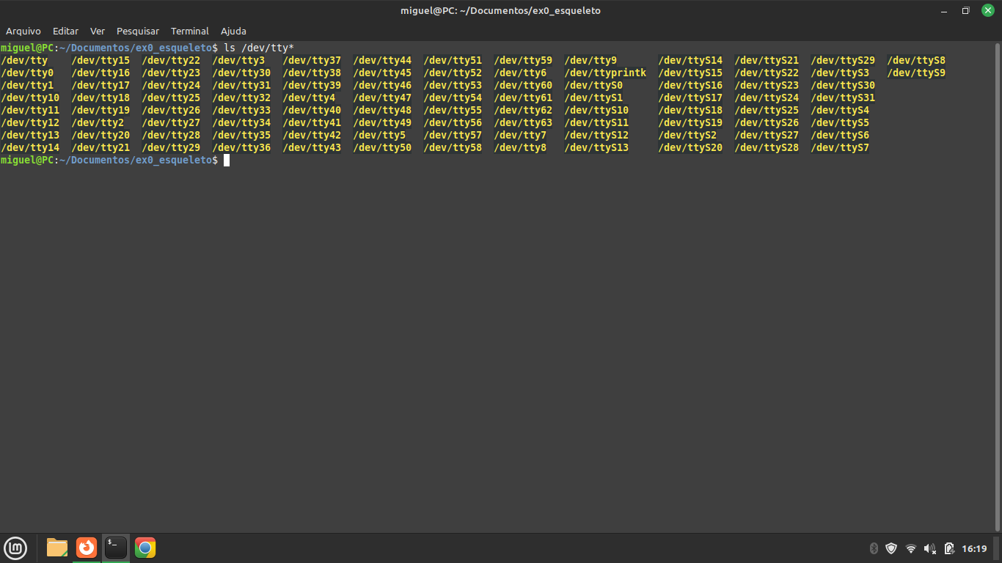Viewport: 1002px width, 563px height.
Task: Open the Ajuda help menu
Action: (233, 31)
